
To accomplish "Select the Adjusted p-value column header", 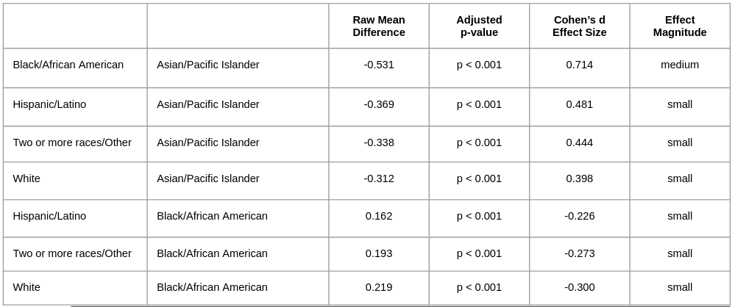I will 479,26.
